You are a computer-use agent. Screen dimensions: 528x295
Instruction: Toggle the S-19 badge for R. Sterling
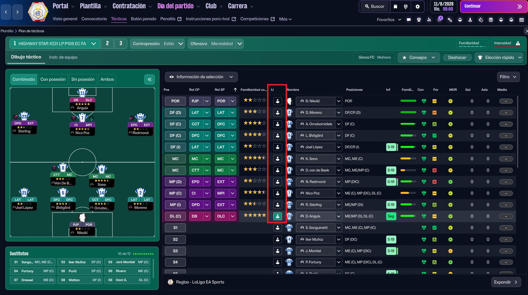point(391,204)
